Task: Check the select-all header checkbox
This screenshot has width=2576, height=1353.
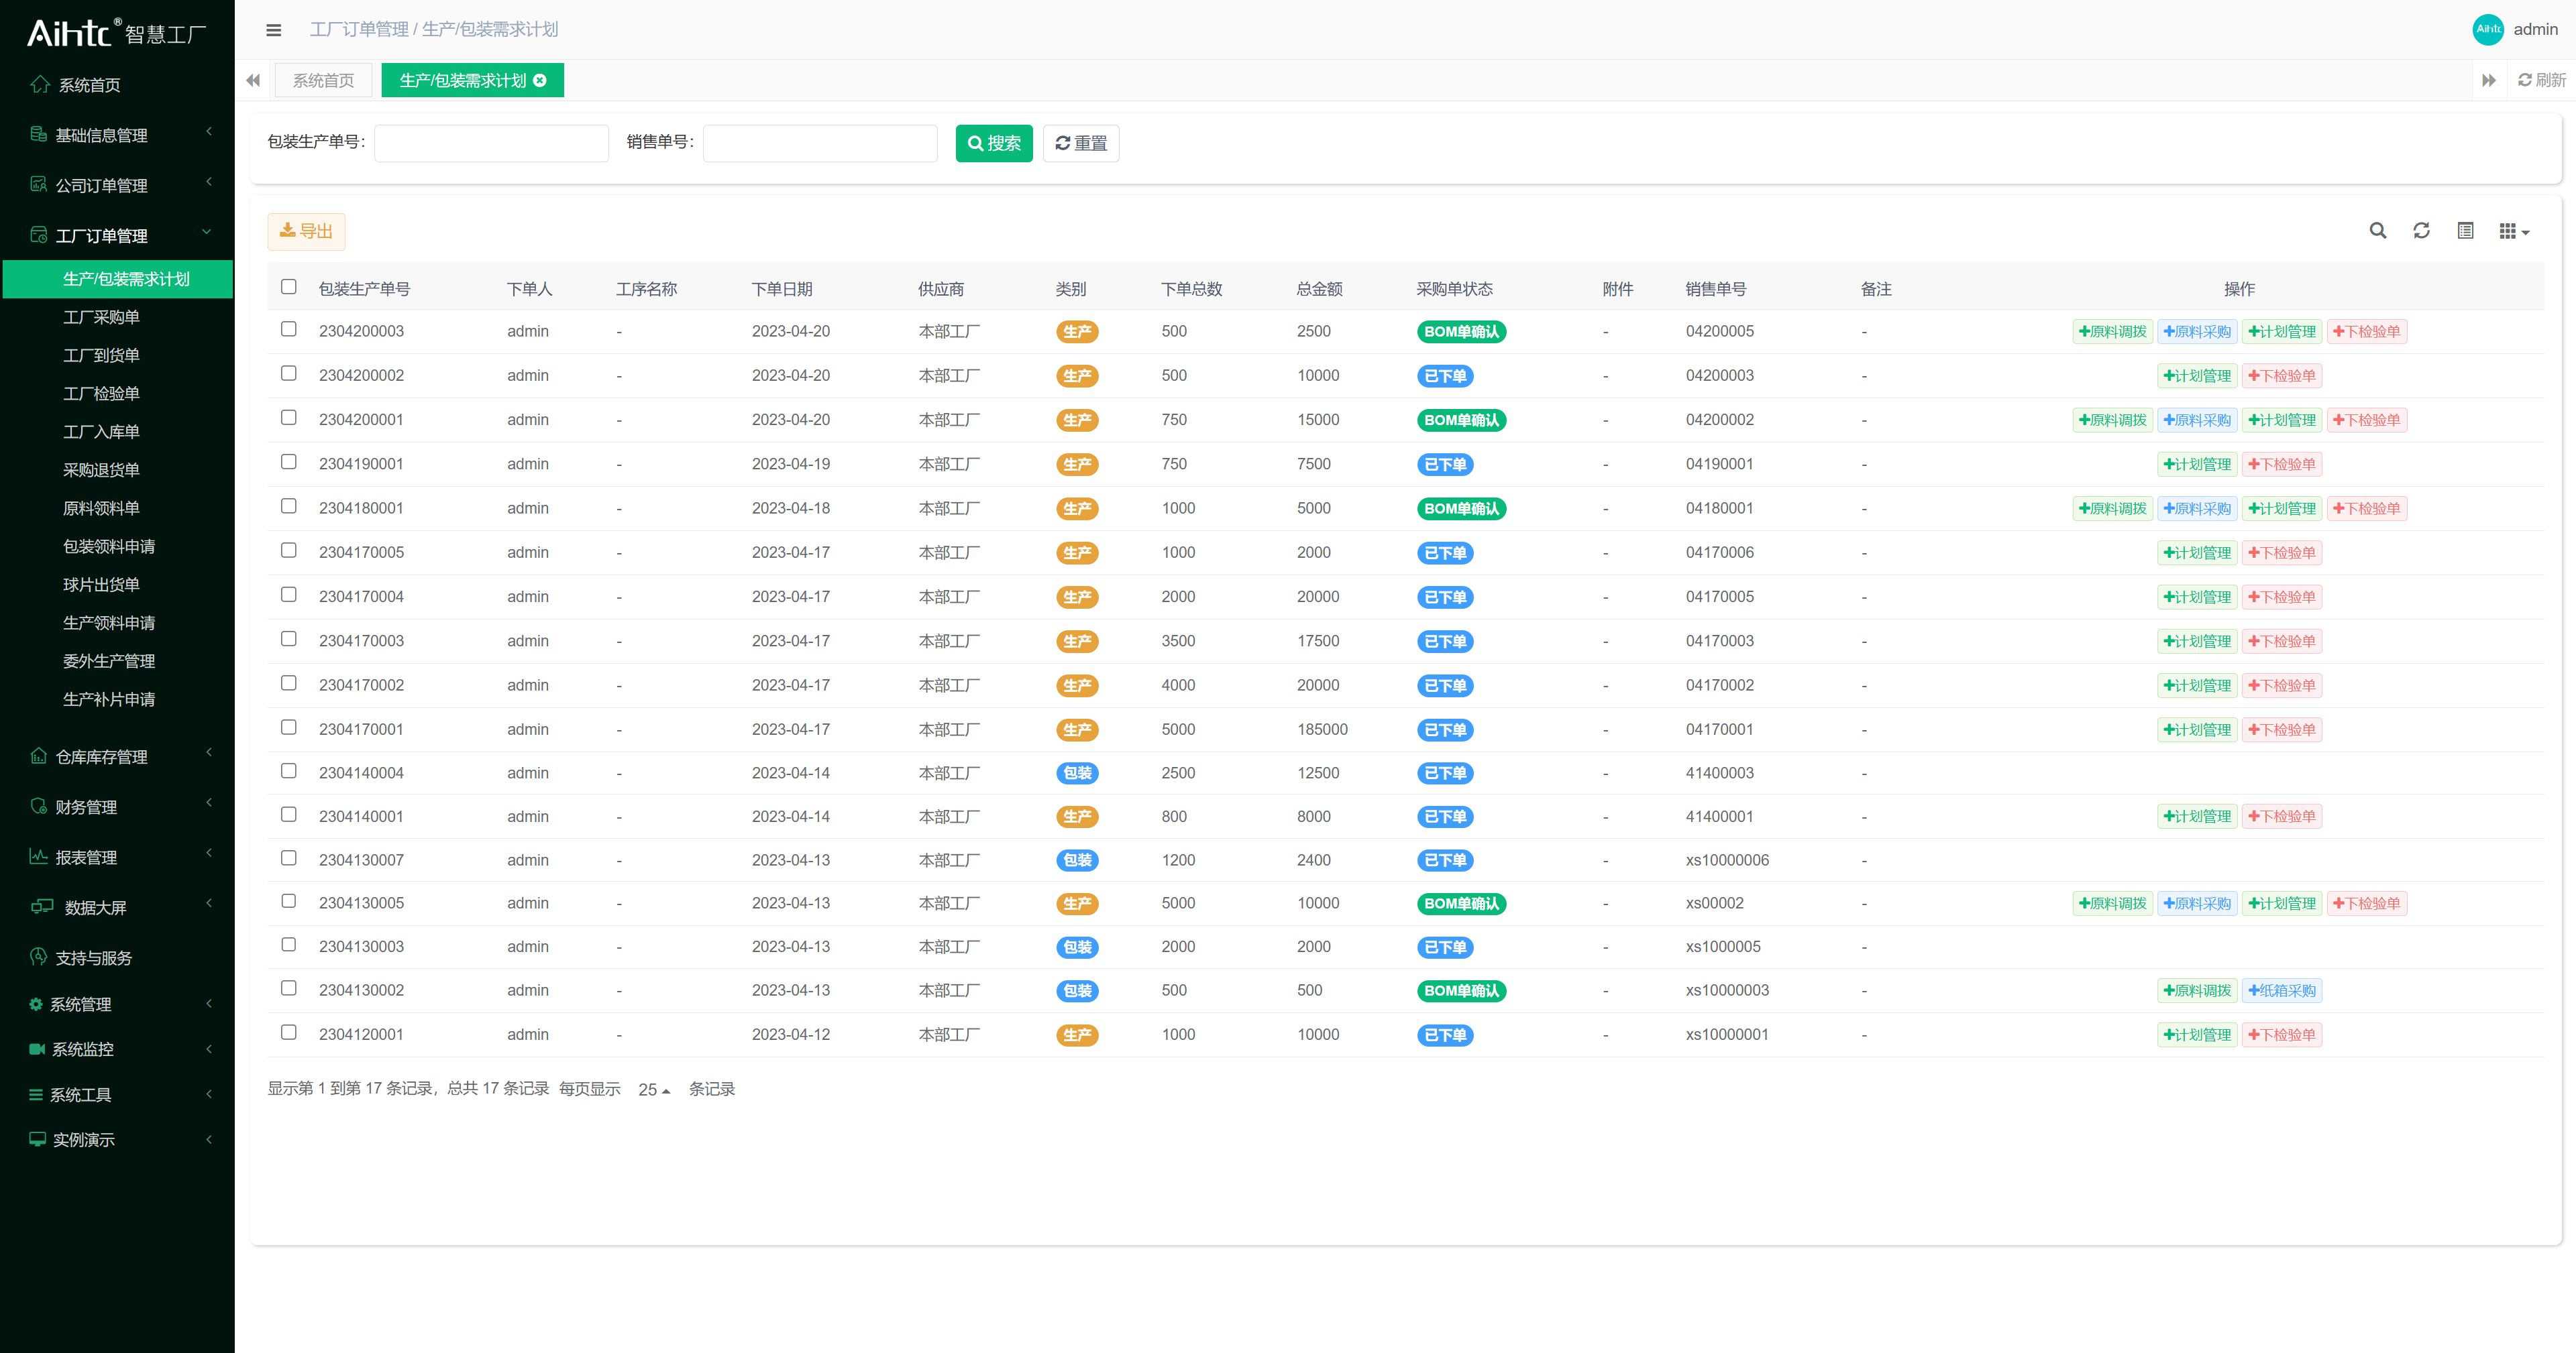Action: [289, 287]
